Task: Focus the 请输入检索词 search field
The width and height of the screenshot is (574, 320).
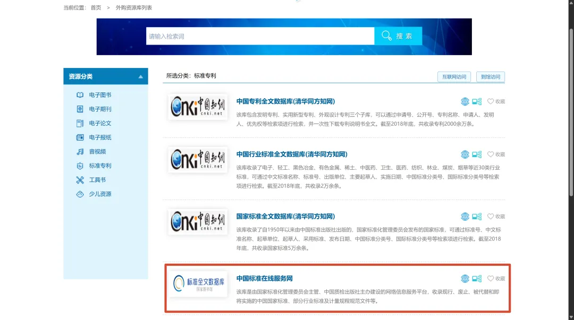Action: tap(260, 36)
